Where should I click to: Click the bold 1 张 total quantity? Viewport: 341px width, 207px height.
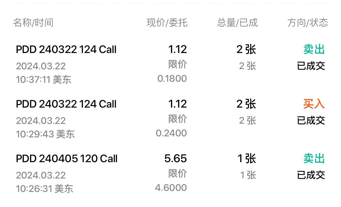tap(247, 159)
